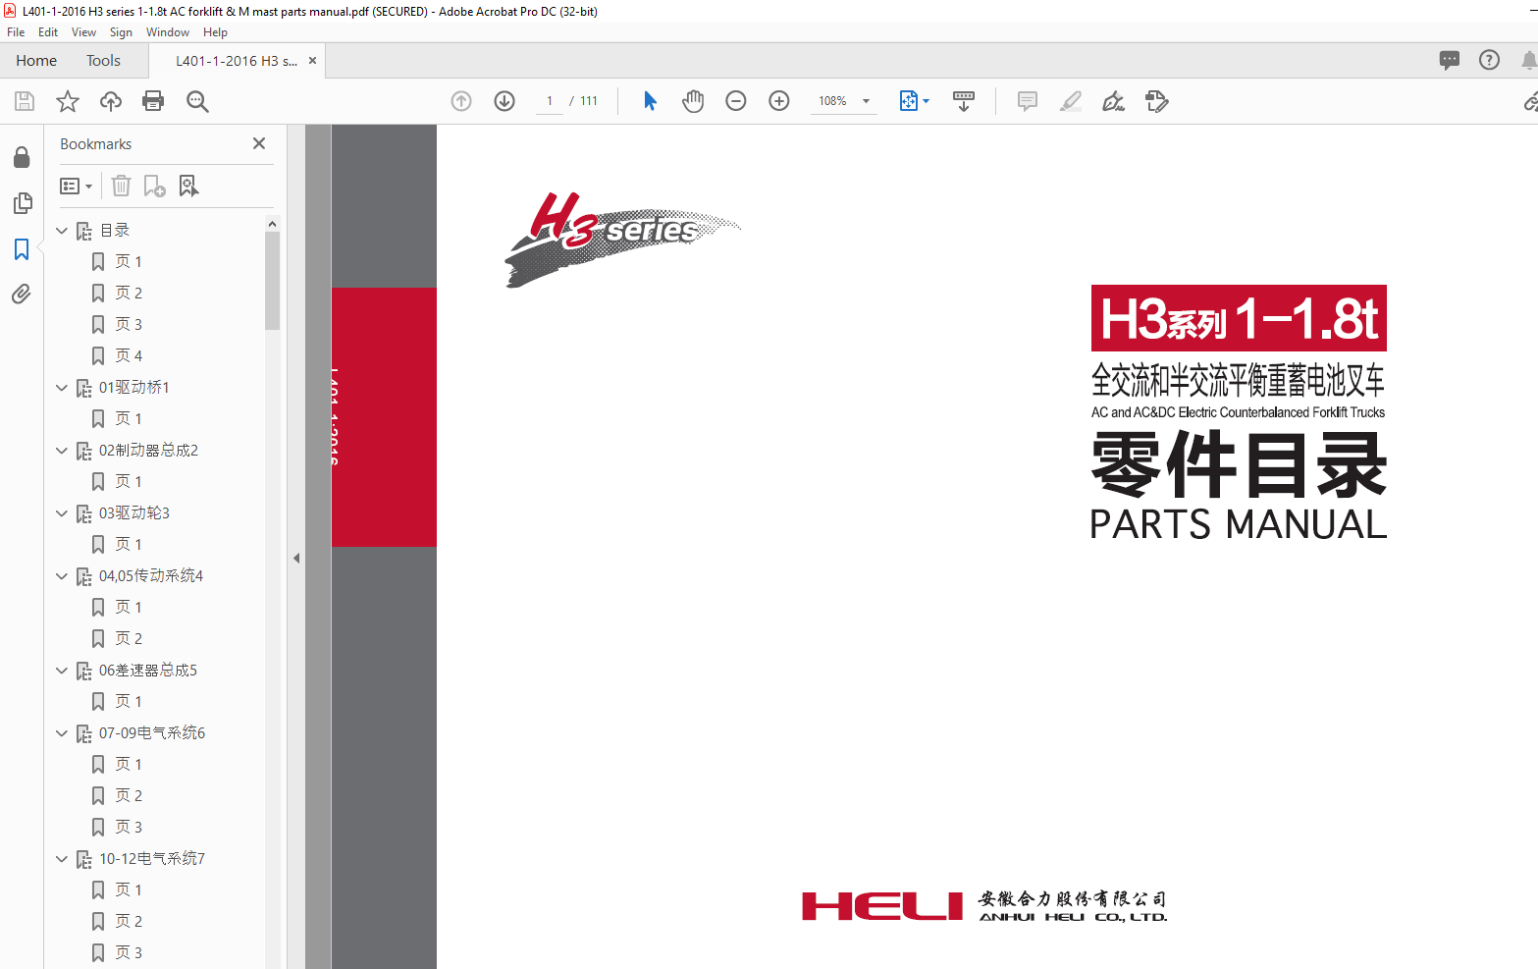Viewport: 1538px width, 969px height.
Task: Activate the Selection arrow tool
Action: (650, 101)
